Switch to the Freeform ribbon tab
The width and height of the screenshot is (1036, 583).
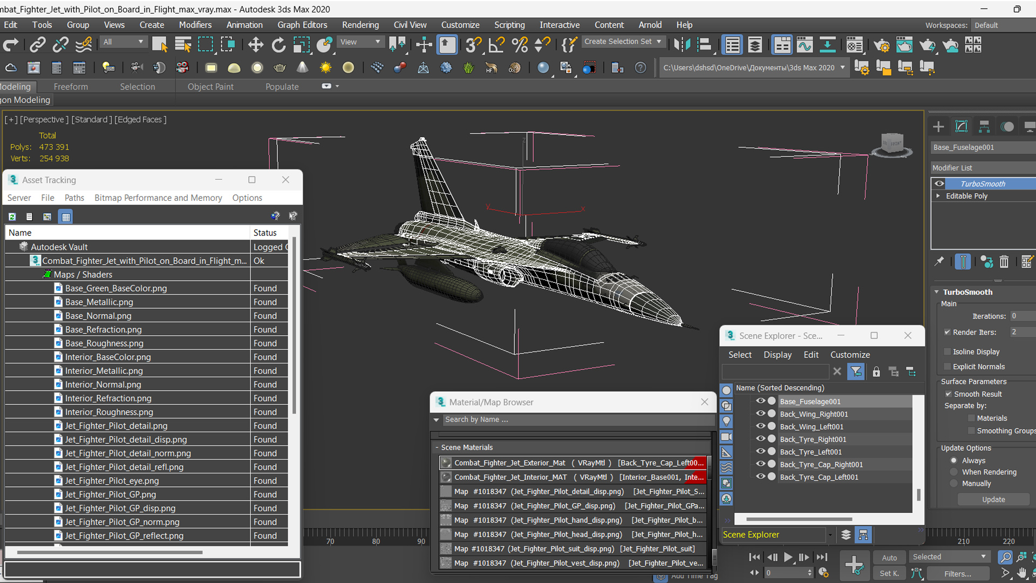click(71, 86)
